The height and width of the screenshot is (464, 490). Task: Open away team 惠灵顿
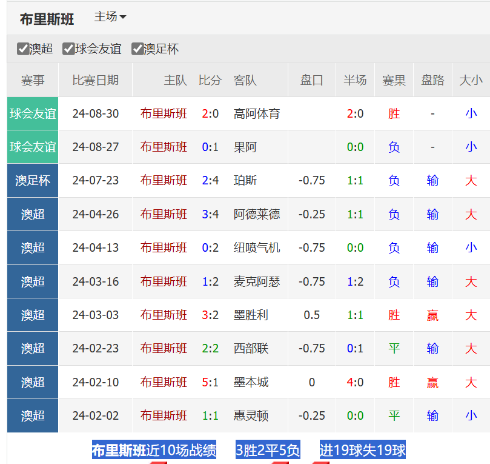[251, 416]
